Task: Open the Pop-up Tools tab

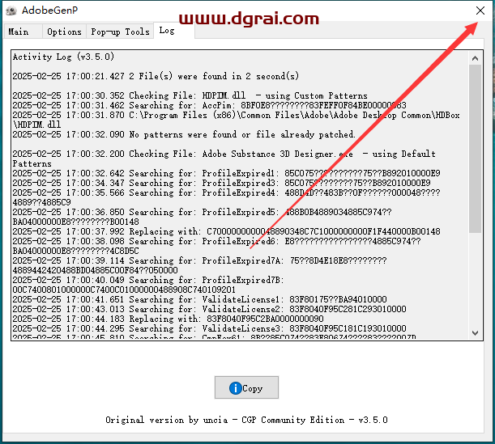Action: click(x=120, y=32)
